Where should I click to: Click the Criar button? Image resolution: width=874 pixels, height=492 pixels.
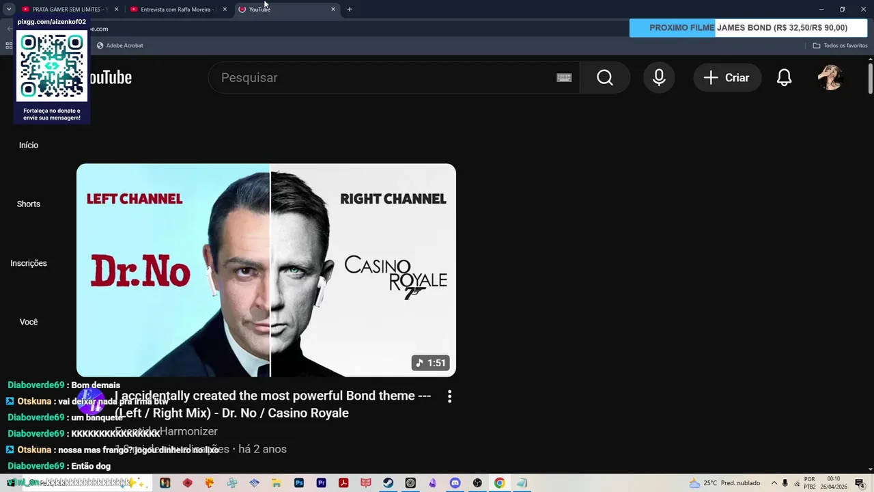pyautogui.click(x=727, y=78)
